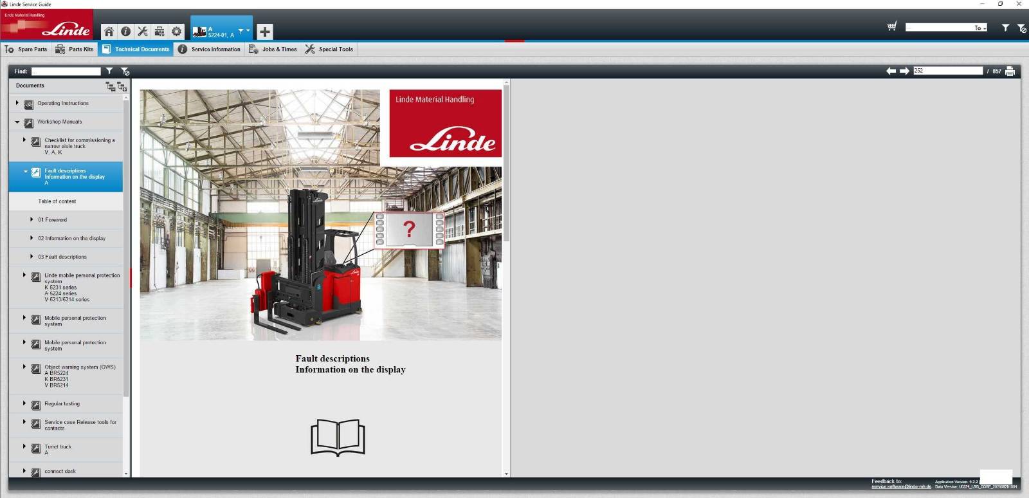1029x498 pixels.
Task: Expand 01 Foreword chapter
Action: pyautogui.click(x=32, y=219)
